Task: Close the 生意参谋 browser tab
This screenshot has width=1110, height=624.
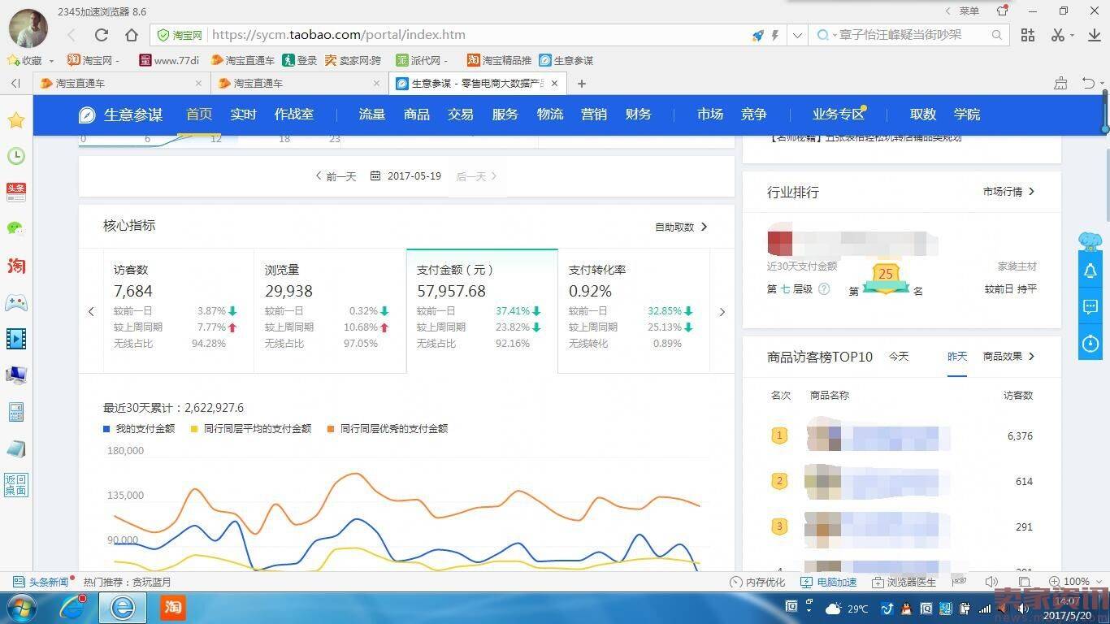Action: tap(555, 83)
